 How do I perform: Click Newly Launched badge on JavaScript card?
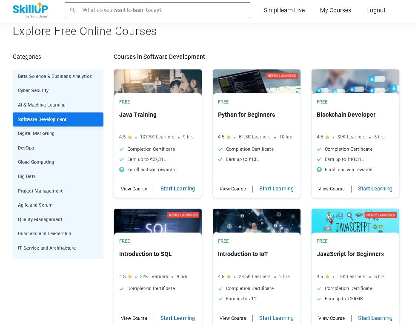[381, 215]
